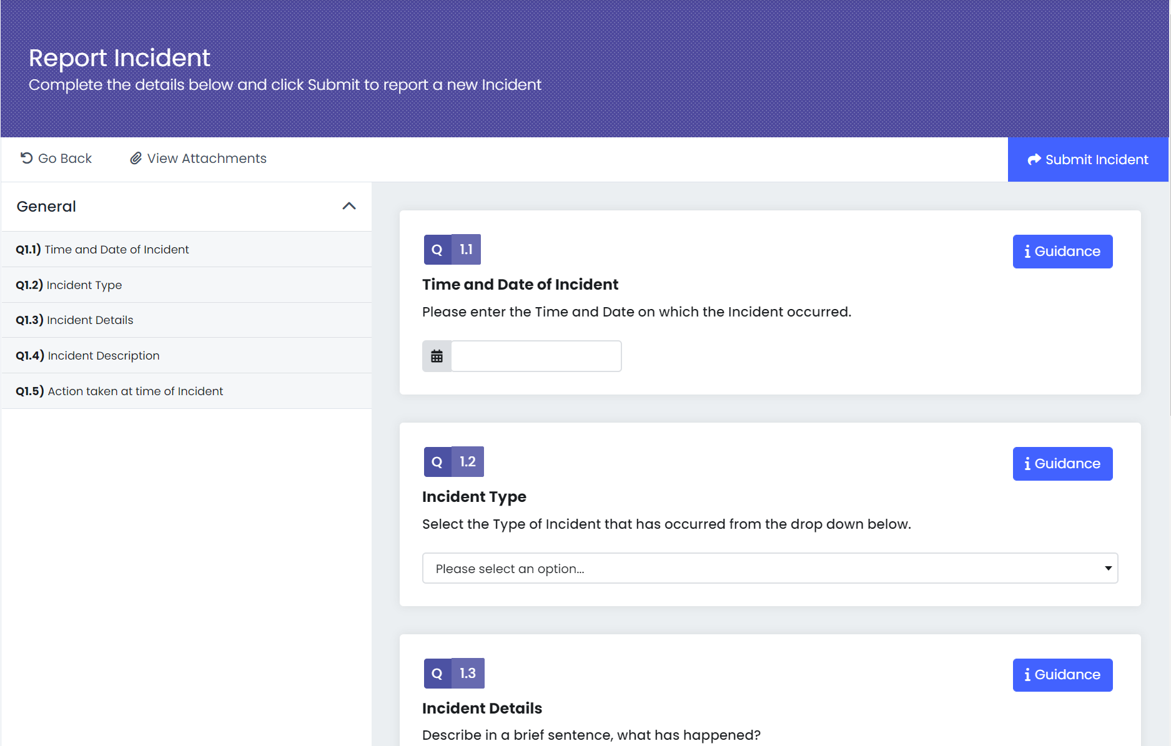Click the info icon on Q1.2 Guidance

(x=1027, y=464)
